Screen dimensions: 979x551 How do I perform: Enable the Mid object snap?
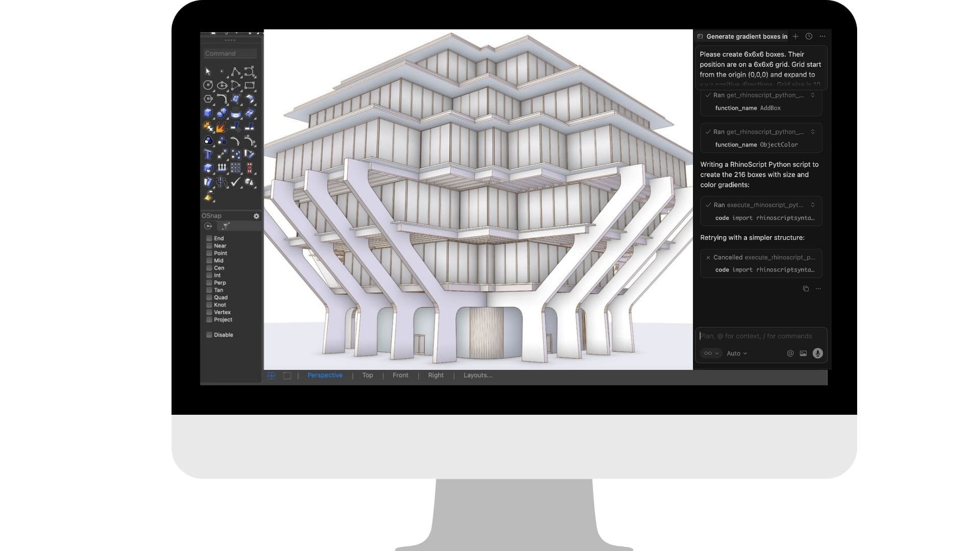(x=209, y=260)
